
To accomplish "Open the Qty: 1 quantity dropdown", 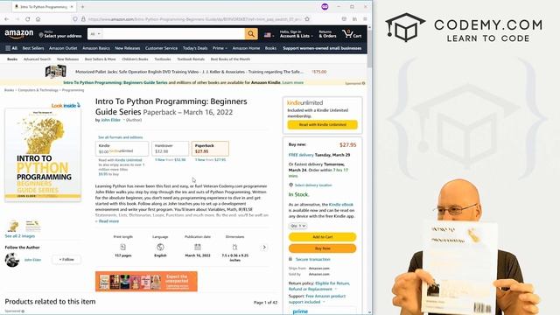I will coord(297,226).
